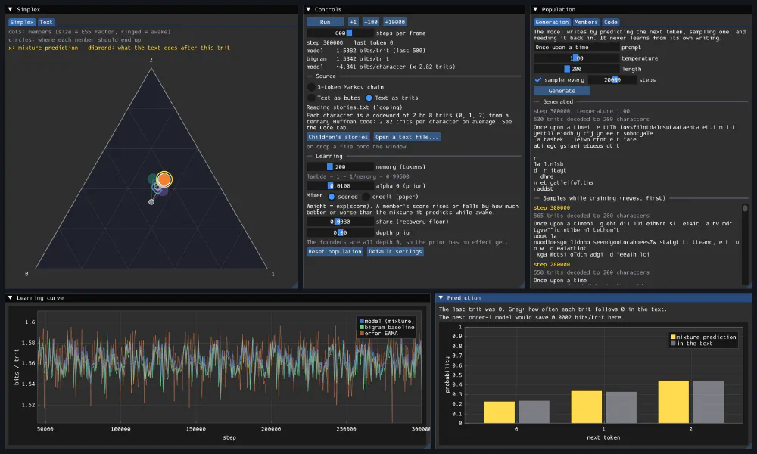Choose the Text as bytes option
The image size is (757, 454).
[311, 98]
